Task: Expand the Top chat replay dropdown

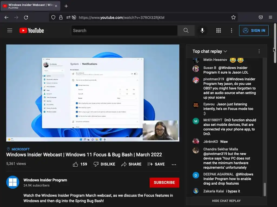Action: point(210,51)
